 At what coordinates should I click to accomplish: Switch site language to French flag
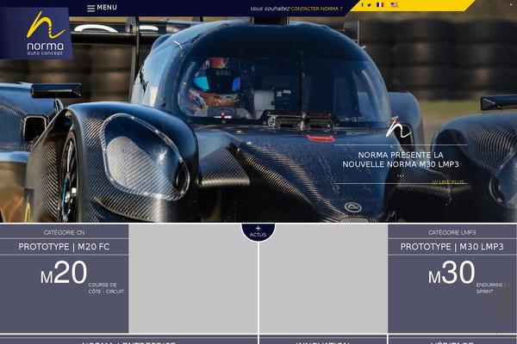click(x=380, y=5)
